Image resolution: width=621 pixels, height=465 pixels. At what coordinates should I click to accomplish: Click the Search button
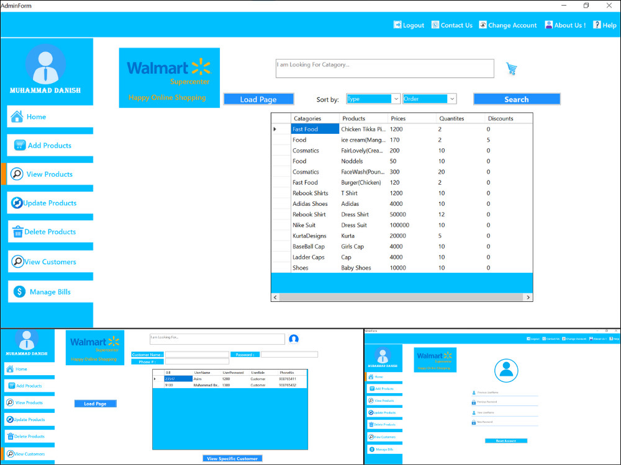(517, 99)
